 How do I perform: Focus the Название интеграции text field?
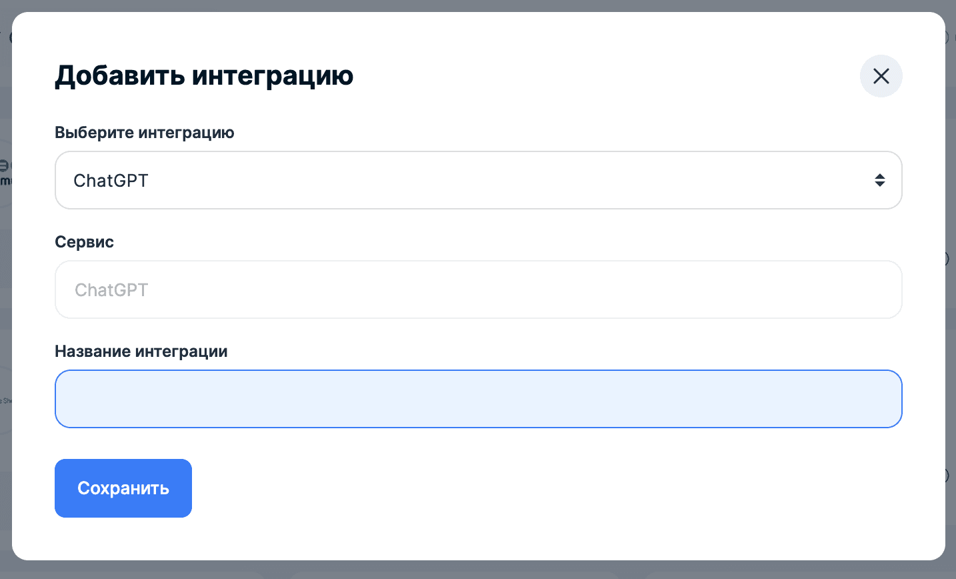click(x=478, y=398)
